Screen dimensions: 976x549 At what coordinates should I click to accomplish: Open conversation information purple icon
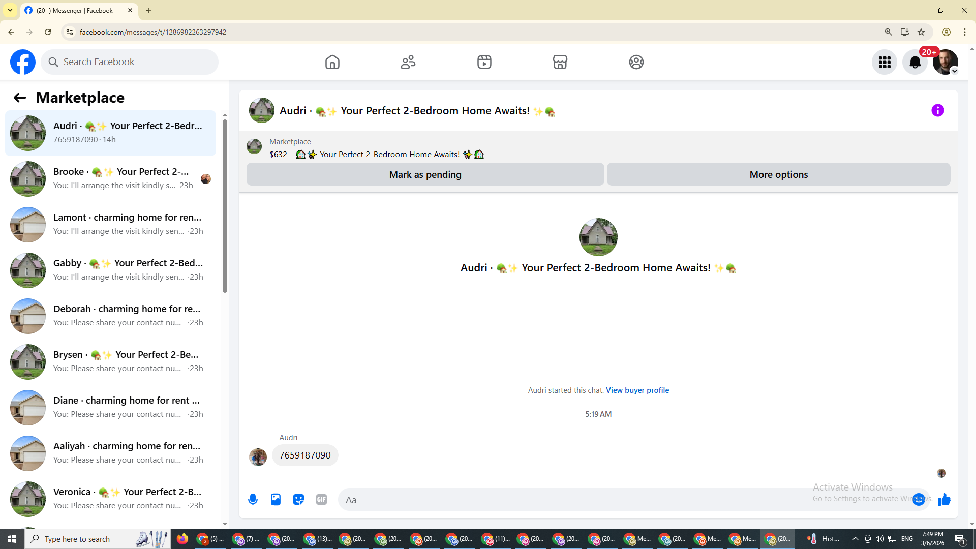[937, 110]
